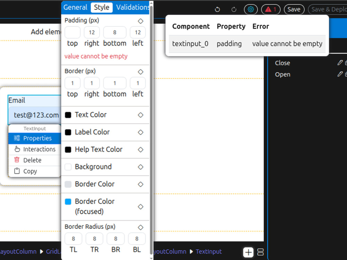Open the Background color swatch
The image size is (347, 260).
point(68,167)
